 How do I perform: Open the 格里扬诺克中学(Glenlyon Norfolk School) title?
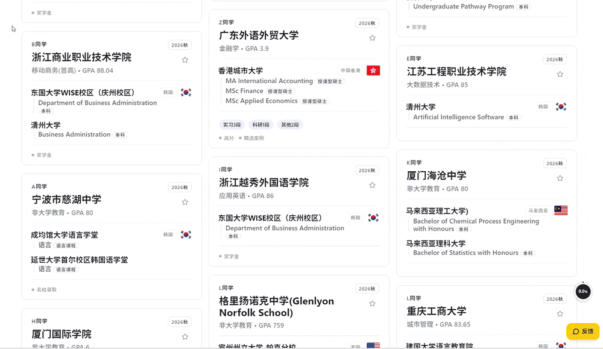pyautogui.click(x=277, y=307)
